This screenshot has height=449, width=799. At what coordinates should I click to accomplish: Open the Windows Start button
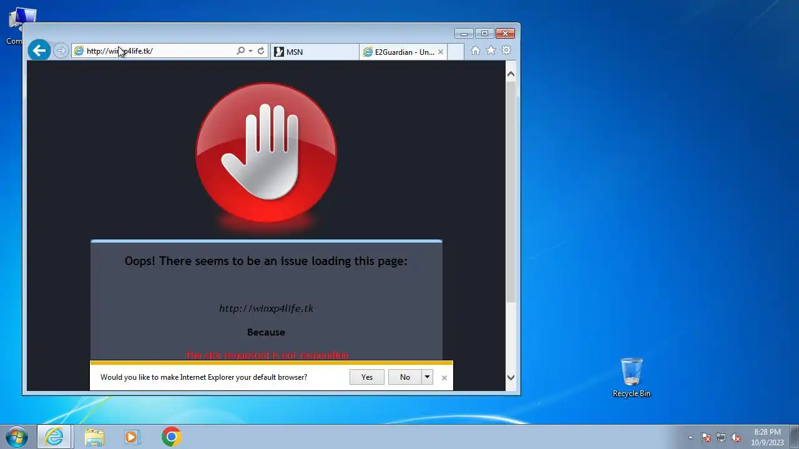[x=16, y=437]
